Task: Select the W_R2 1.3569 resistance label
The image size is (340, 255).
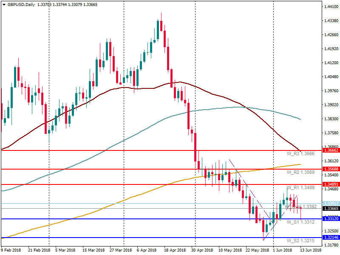Action: click(x=300, y=172)
